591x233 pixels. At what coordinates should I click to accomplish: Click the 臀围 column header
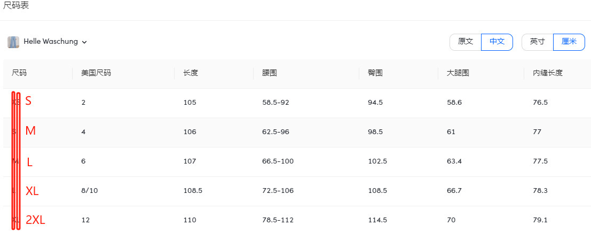point(375,73)
